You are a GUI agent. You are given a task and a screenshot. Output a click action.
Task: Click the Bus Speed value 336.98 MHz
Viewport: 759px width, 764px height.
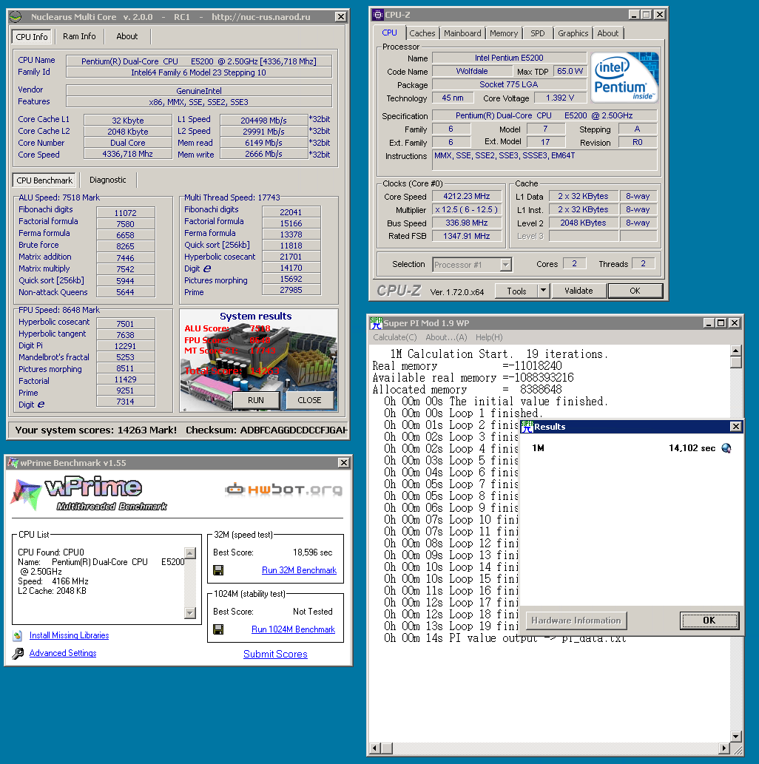(x=466, y=223)
